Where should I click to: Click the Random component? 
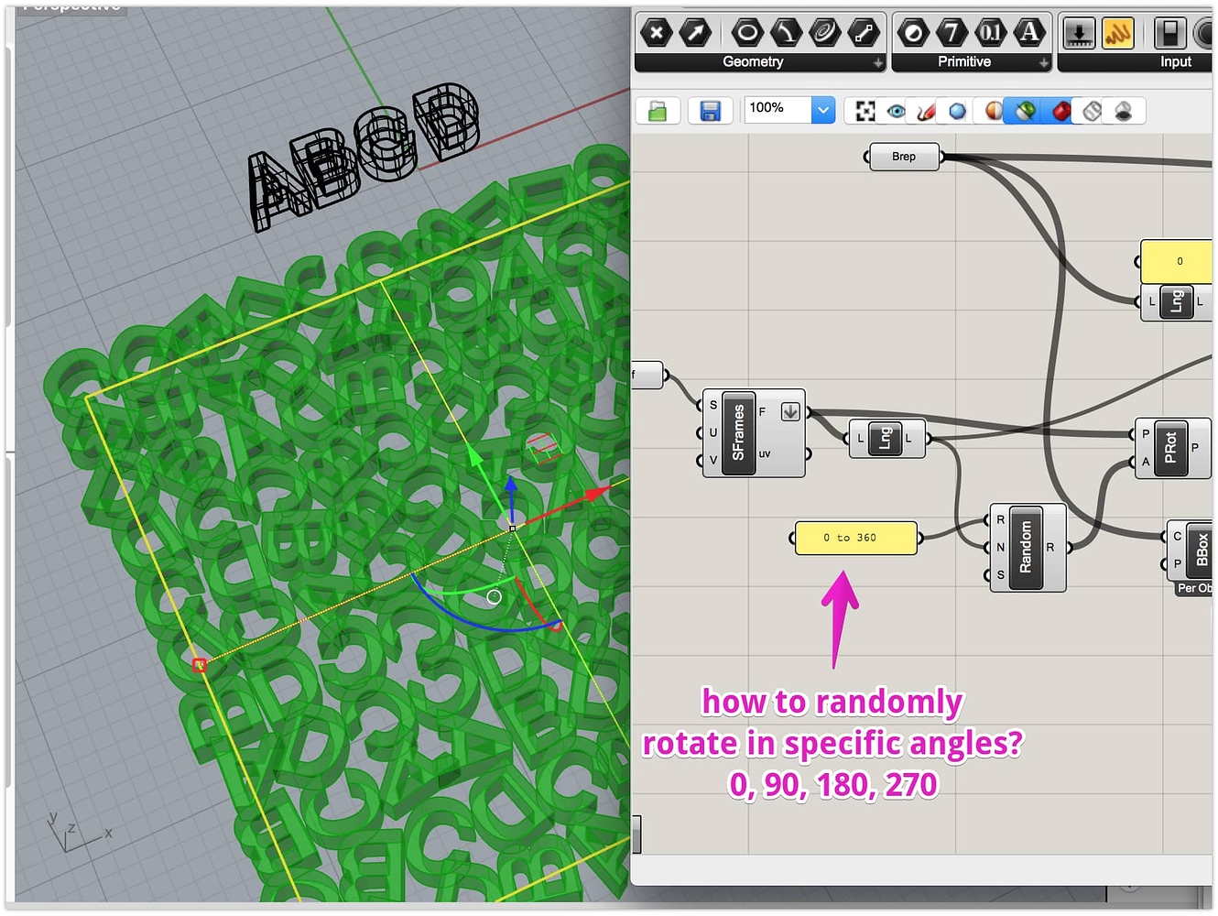(1026, 547)
